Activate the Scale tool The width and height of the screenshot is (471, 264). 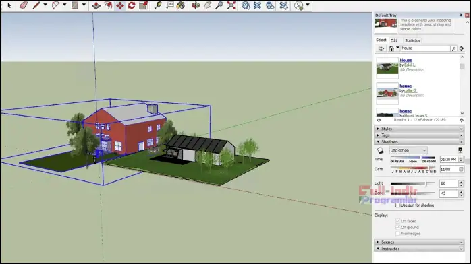144,5
